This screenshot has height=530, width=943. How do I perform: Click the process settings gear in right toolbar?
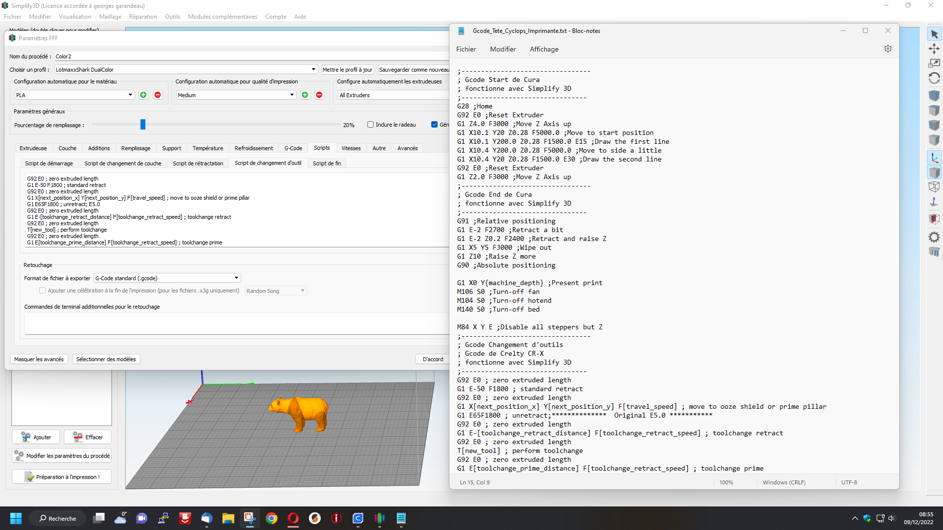click(934, 237)
